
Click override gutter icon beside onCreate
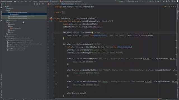point(51,21)
